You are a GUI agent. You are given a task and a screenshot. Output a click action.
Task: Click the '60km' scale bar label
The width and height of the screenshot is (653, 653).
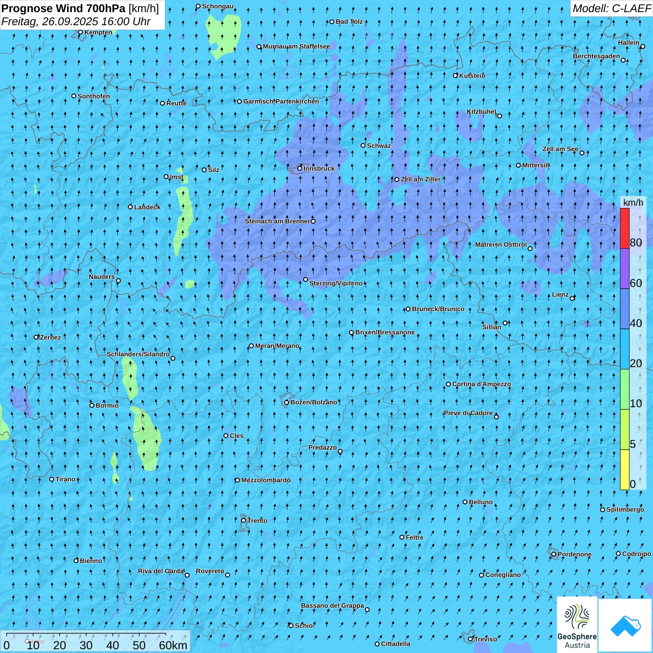pyautogui.click(x=173, y=645)
